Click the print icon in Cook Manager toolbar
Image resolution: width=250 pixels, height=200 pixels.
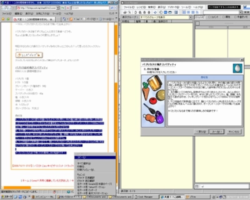(x=124, y=12)
